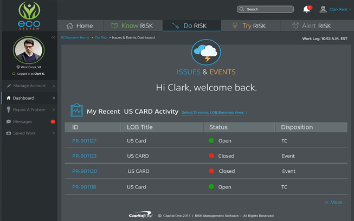The width and height of the screenshot is (354, 221).
Task: Click the clipboard activity icon
Action: (76, 110)
